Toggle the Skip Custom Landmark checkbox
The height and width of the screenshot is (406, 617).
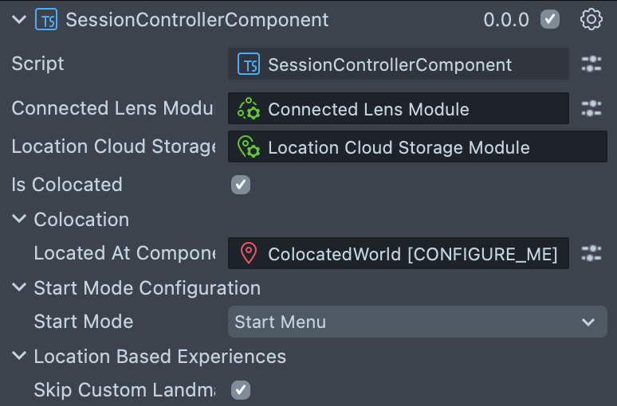pyautogui.click(x=240, y=390)
